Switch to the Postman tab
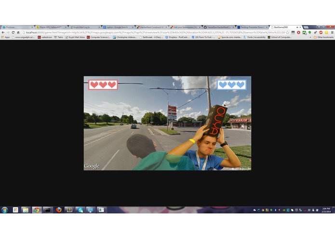This screenshot has width=335, height=238. (17, 27)
